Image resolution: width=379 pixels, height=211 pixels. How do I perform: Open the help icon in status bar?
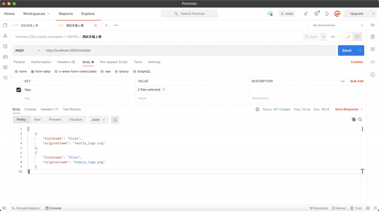coord(375,208)
